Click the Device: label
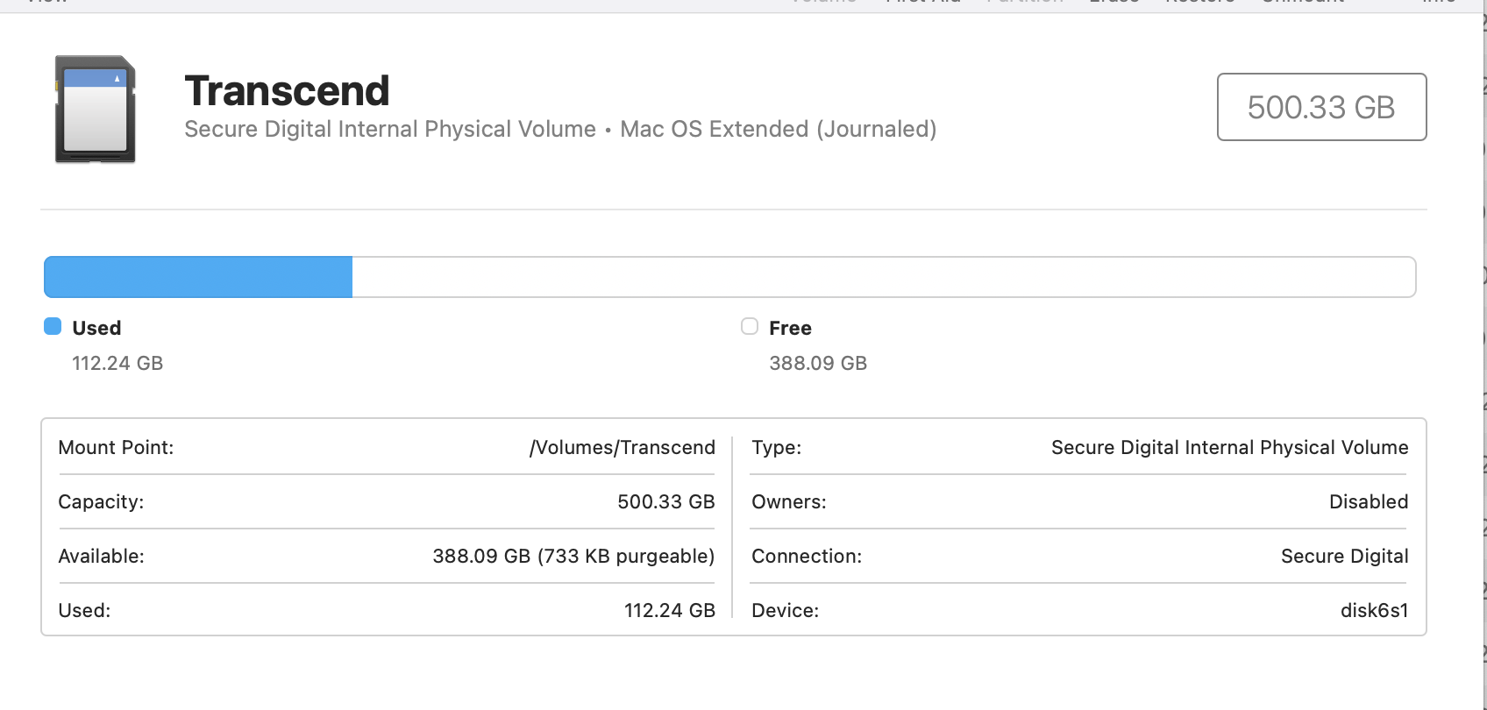Viewport: 1487px width, 710px height. (786, 610)
